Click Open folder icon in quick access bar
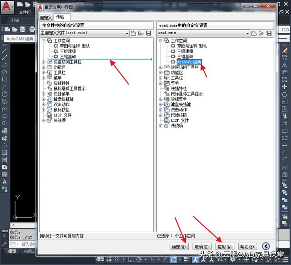291x265 pixels. pos(27,4)
